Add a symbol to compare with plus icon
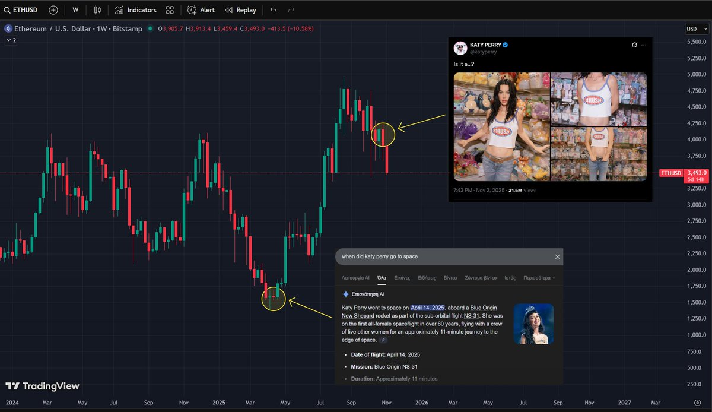Viewport: 712px width, 412px height. [x=53, y=10]
